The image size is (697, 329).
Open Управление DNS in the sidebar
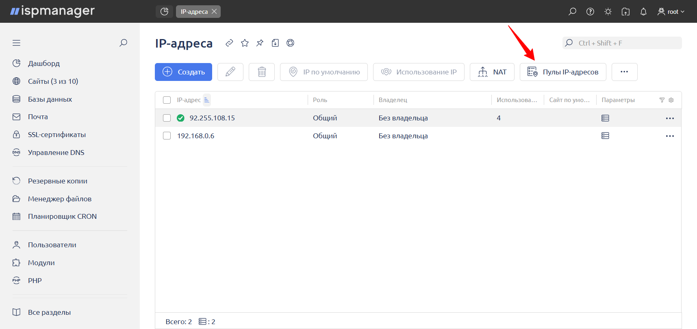pos(56,153)
